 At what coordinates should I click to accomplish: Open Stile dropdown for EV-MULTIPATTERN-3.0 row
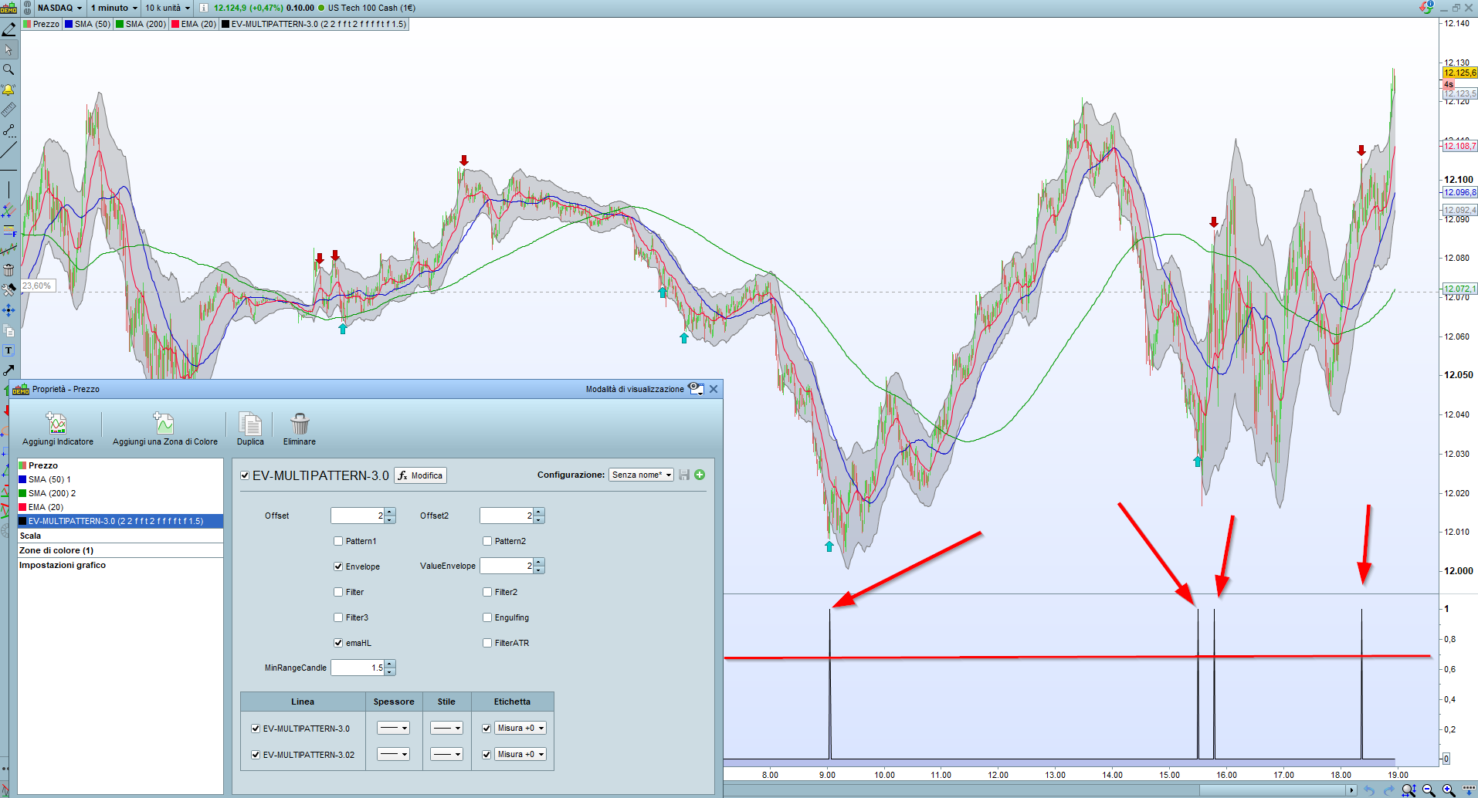click(446, 728)
